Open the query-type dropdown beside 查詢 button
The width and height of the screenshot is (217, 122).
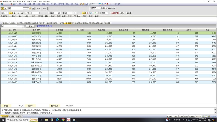tap(100, 8)
